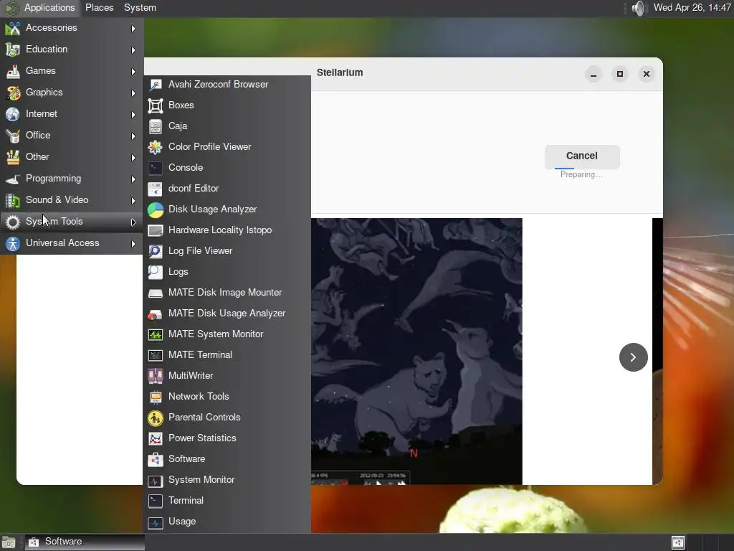Show next Stellarium screenshot
Screen dimensions: 734x551
click(633, 357)
